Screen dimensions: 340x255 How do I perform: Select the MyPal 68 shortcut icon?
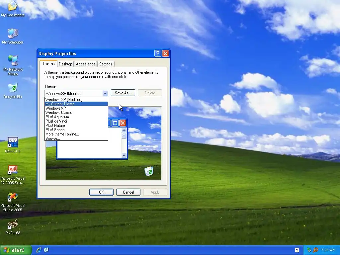pyautogui.click(x=13, y=227)
